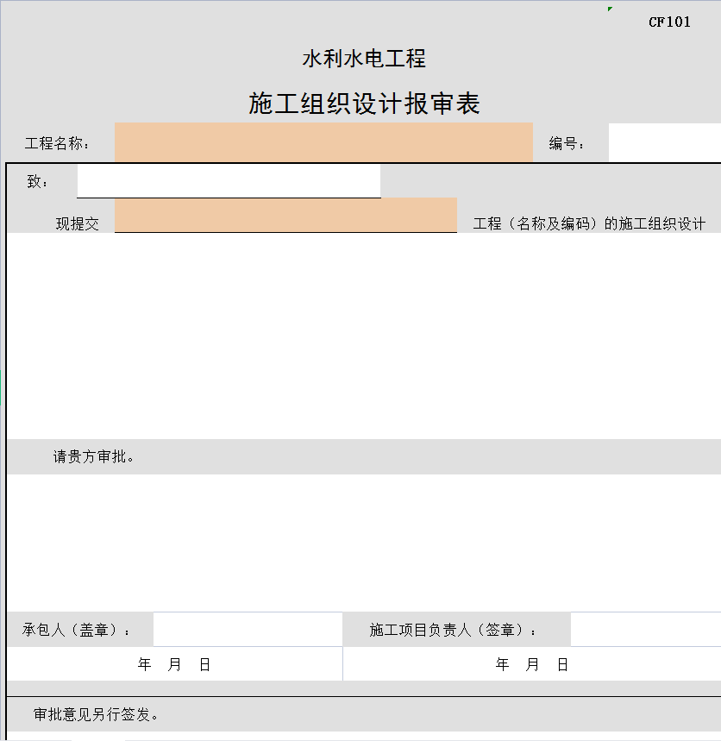Screen dimensions: 721x741
Task: Click the text 工程（名称及编码）的施工组织设计
Action: (589, 223)
